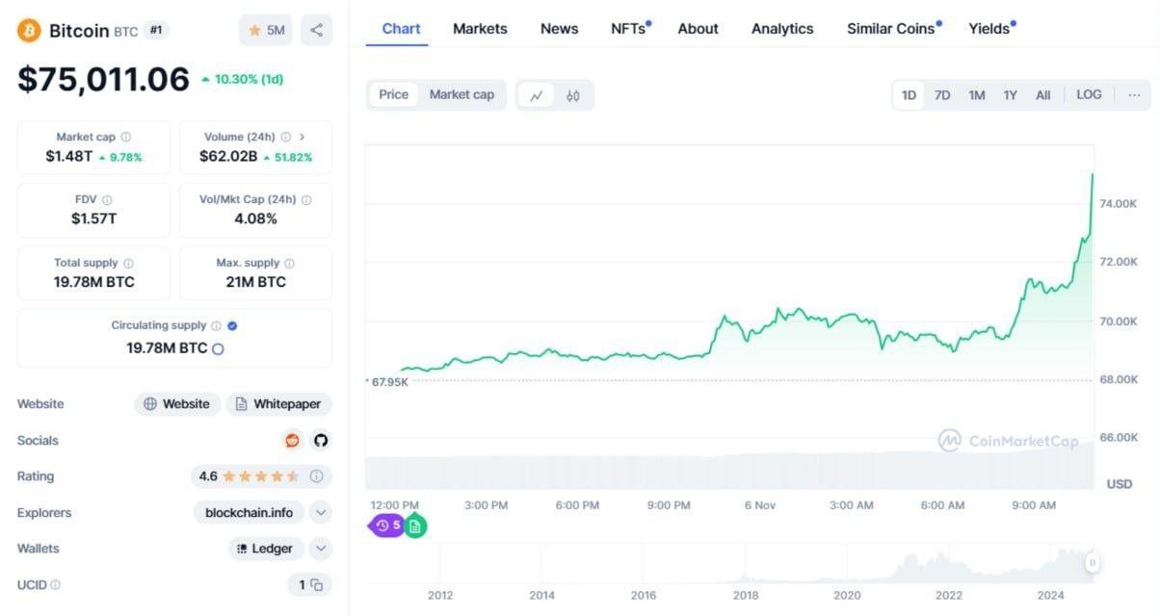Viewport: 1160px width, 616px height.
Task: Open the NFTs tab
Action: pyautogui.click(x=630, y=29)
